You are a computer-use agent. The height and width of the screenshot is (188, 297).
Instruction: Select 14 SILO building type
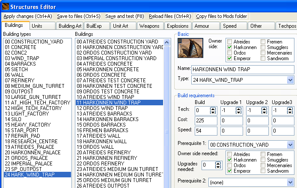point(37,119)
